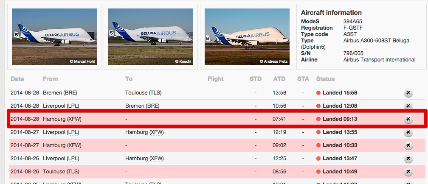Click plane icon for Landed 09:13 row
Image resolution: width=428 pixels, height=184 pixels.
pos(408,119)
